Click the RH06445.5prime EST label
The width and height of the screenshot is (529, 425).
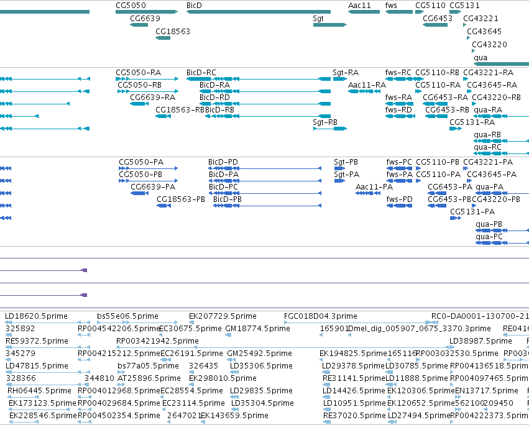pos(39,391)
